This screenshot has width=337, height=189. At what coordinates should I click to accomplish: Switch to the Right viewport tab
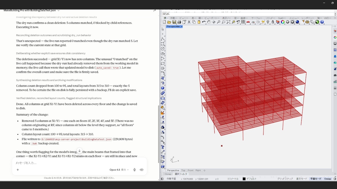tap(198, 171)
